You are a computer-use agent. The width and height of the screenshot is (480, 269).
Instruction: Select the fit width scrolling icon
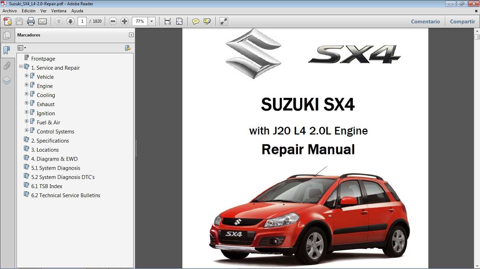(168, 21)
